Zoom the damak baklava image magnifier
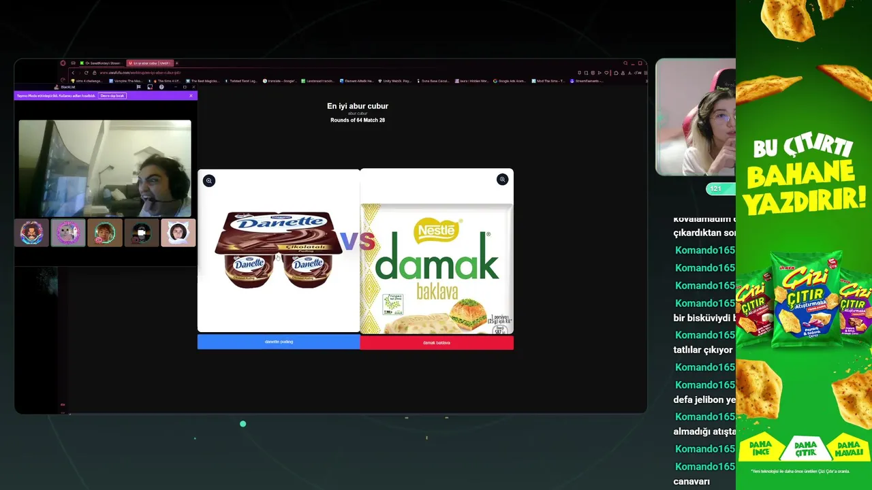872x490 pixels. click(x=502, y=180)
